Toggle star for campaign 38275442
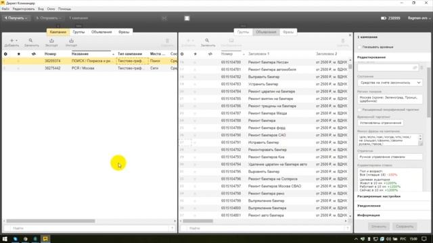433x243 pixels. point(19,68)
